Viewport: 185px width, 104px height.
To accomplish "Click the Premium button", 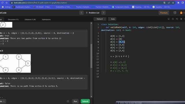I will (164, 13).
